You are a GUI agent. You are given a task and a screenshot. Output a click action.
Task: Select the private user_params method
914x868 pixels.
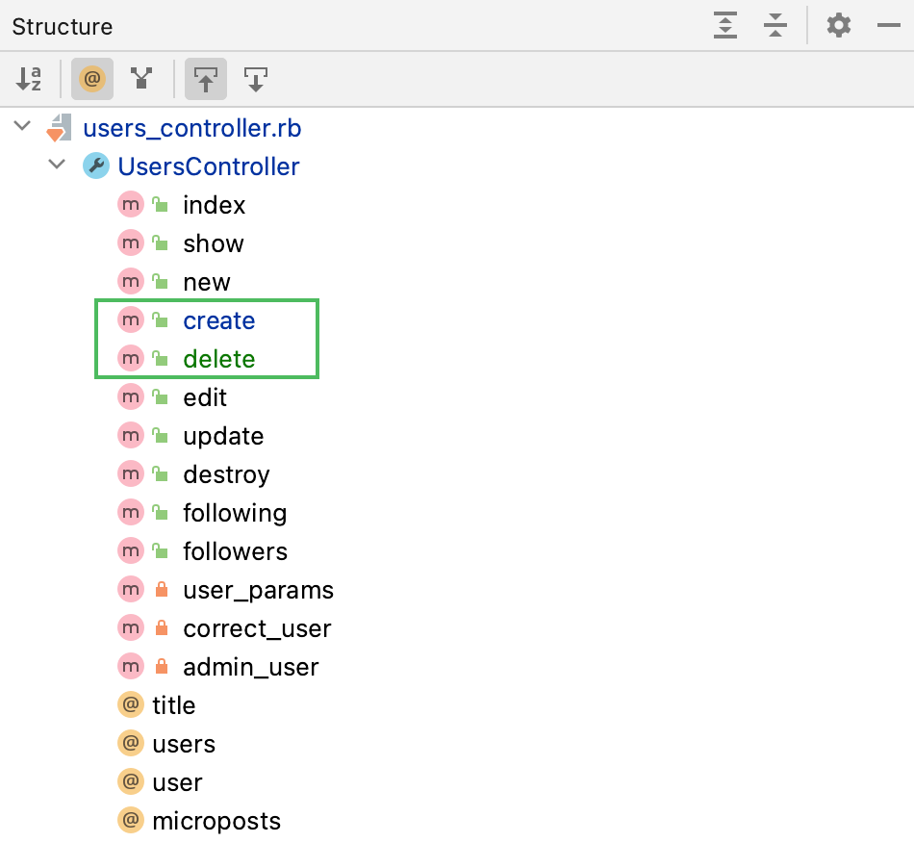click(x=258, y=590)
